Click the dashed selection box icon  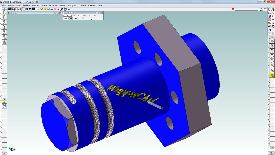click(x=23, y=9)
